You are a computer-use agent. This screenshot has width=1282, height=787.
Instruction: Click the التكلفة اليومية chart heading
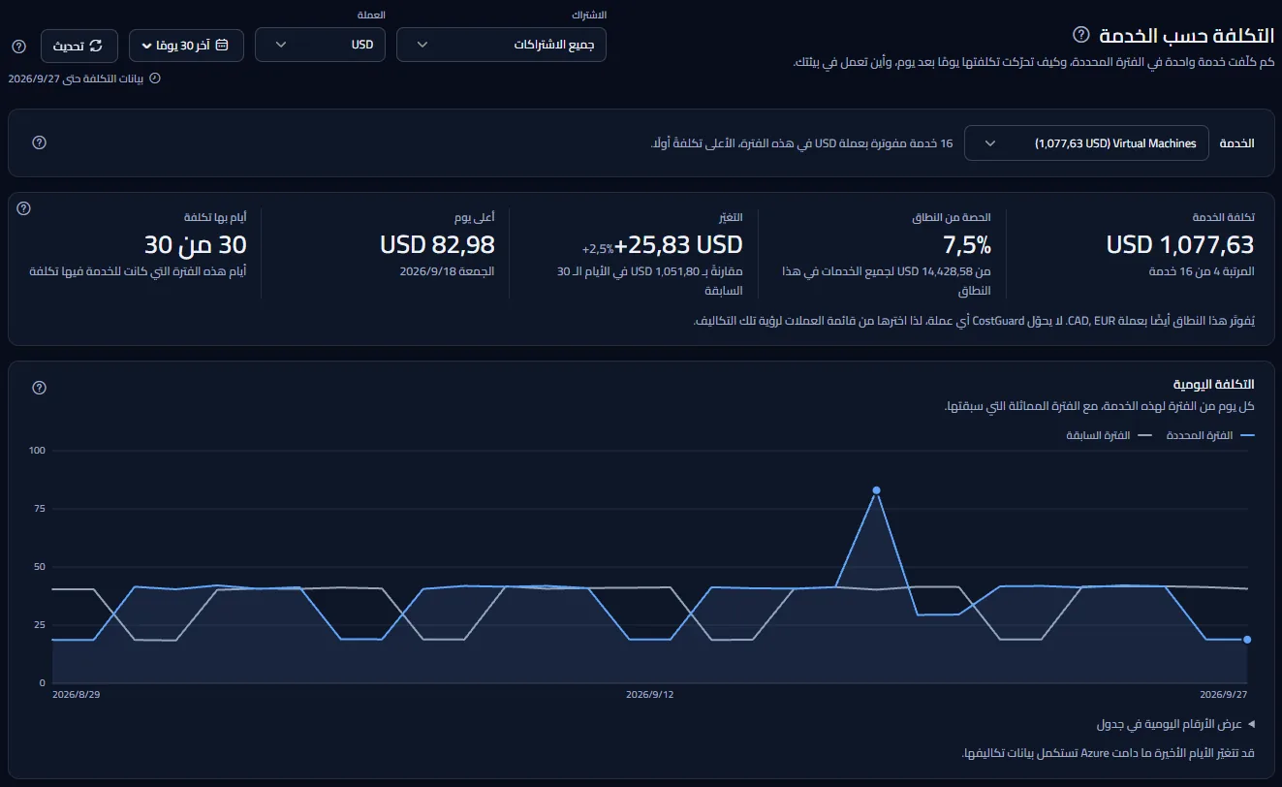pyautogui.click(x=1213, y=386)
